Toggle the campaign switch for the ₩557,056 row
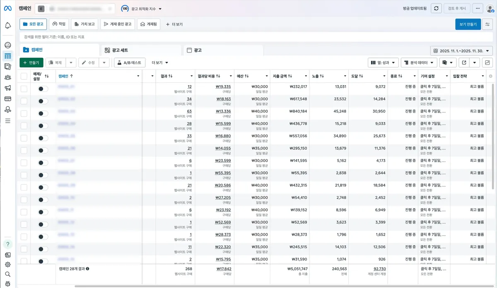497x288 pixels. click(x=43, y=138)
